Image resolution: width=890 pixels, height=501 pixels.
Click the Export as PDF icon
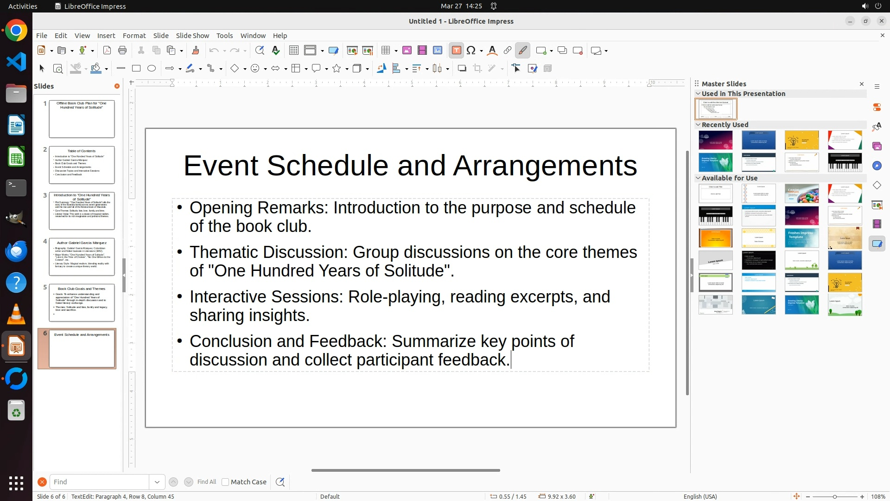[107, 51]
